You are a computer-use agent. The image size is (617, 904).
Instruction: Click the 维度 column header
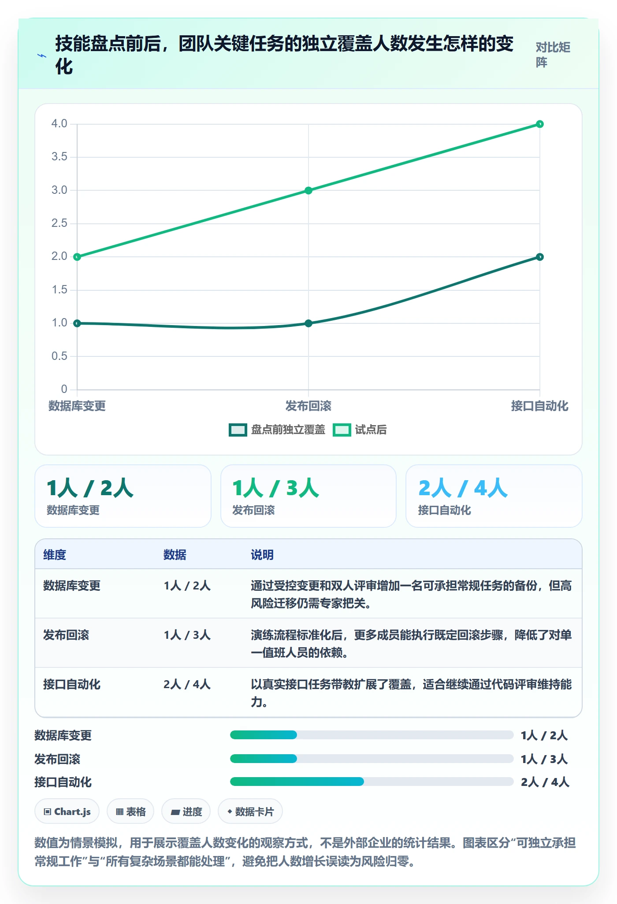pos(55,555)
